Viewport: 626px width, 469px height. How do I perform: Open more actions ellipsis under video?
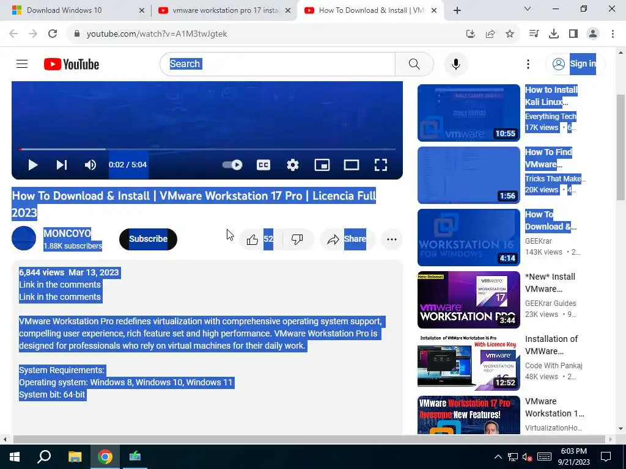[x=392, y=239]
